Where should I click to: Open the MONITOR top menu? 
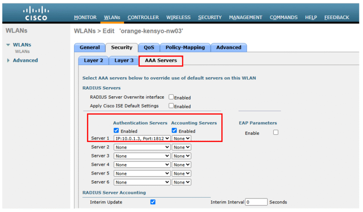[x=85, y=18]
